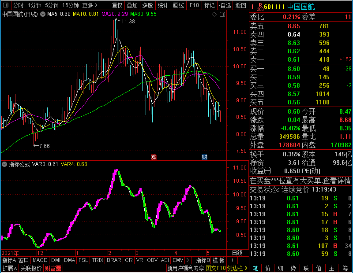Open the 更多 timeframe menu
Image resolution: width=353 pixels, height=273 pixels.
click(90, 5)
